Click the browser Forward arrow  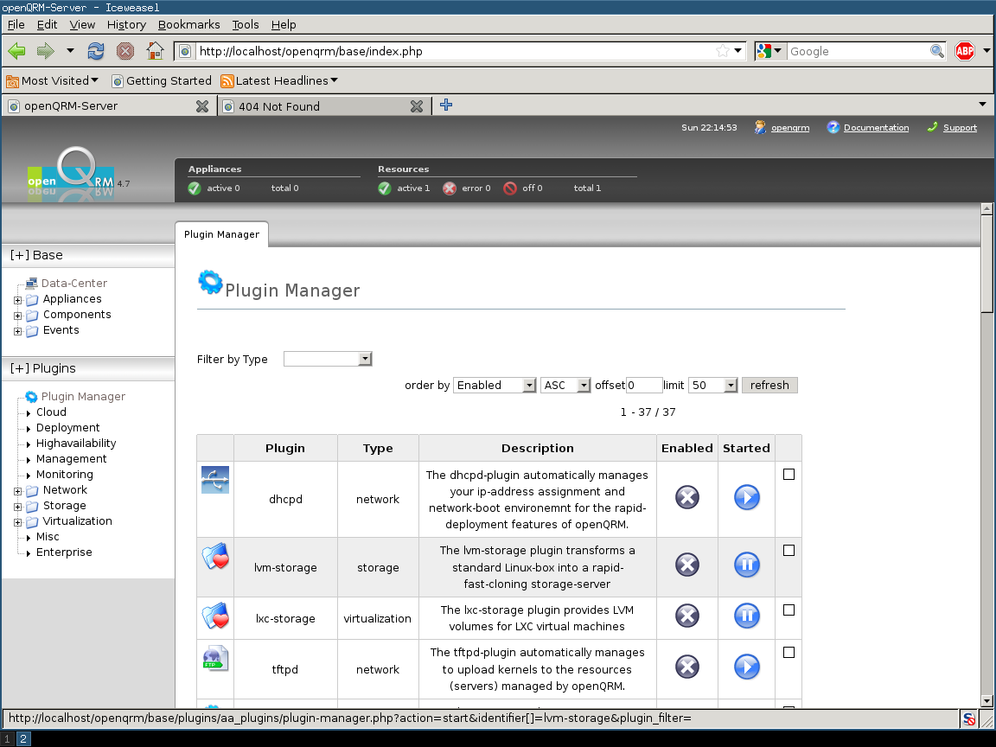(x=45, y=51)
